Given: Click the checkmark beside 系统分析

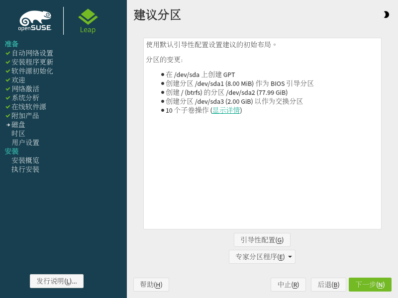Looking at the screenshot, I should [8, 98].
